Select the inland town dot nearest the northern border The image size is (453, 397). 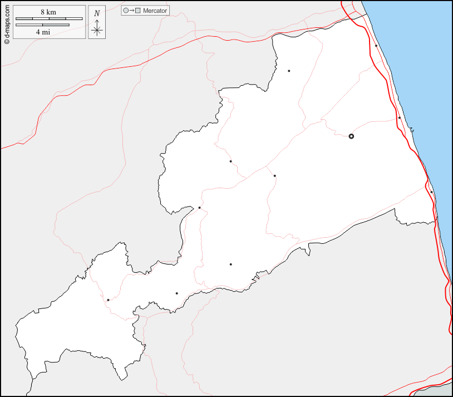click(x=289, y=71)
